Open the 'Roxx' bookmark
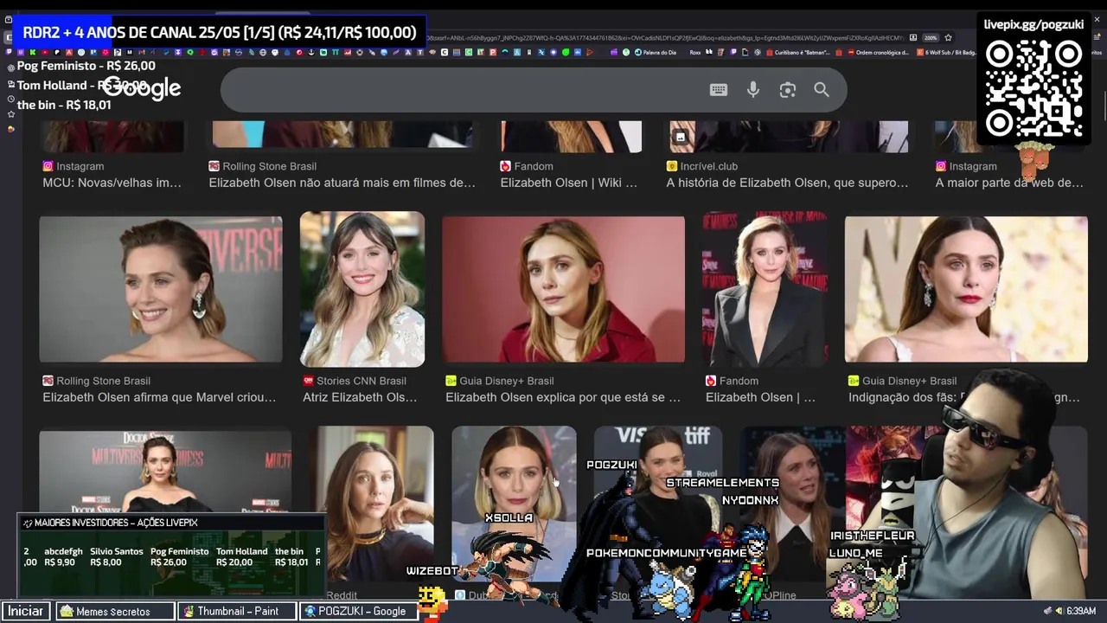 [x=694, y=53]
